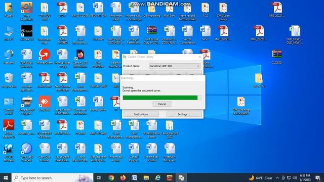Launch the Avro Spell Checker shortcut
The image size is (324, 182).
click(27, 153)
